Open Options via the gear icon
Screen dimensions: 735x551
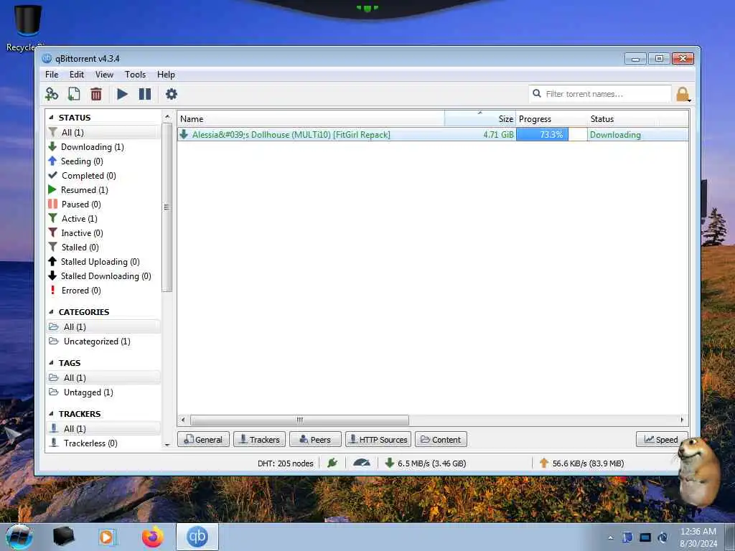pos(172,94)
